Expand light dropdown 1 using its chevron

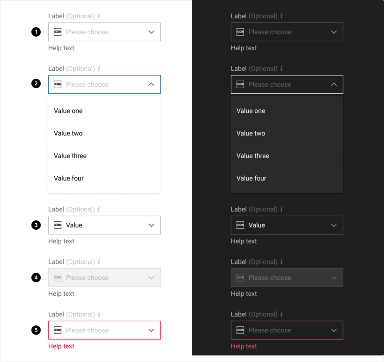coord(151,32)
